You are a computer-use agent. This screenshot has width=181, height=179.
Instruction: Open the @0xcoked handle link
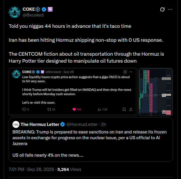pyautogui.click(x=33, y=15)
